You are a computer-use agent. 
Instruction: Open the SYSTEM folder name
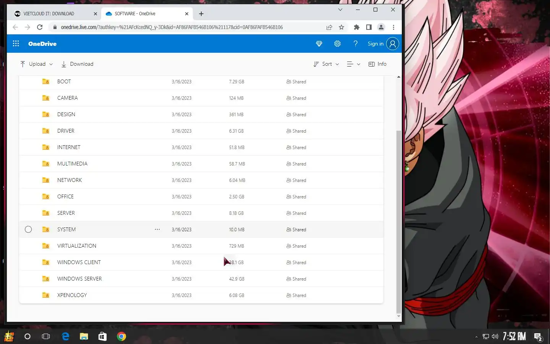coord(66,229)
